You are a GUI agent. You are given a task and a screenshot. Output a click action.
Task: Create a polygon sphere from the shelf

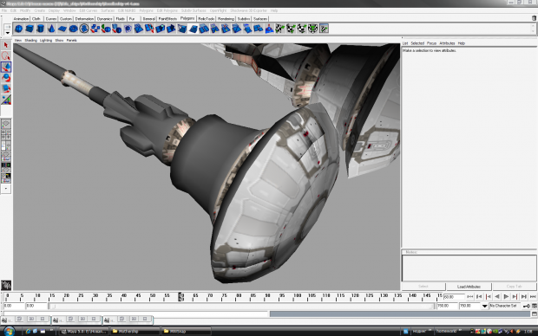point(18,29)
